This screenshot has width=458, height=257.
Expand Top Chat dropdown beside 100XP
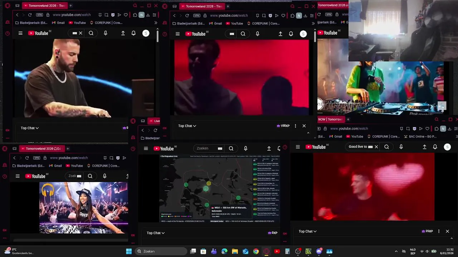(x=187, y=126)
